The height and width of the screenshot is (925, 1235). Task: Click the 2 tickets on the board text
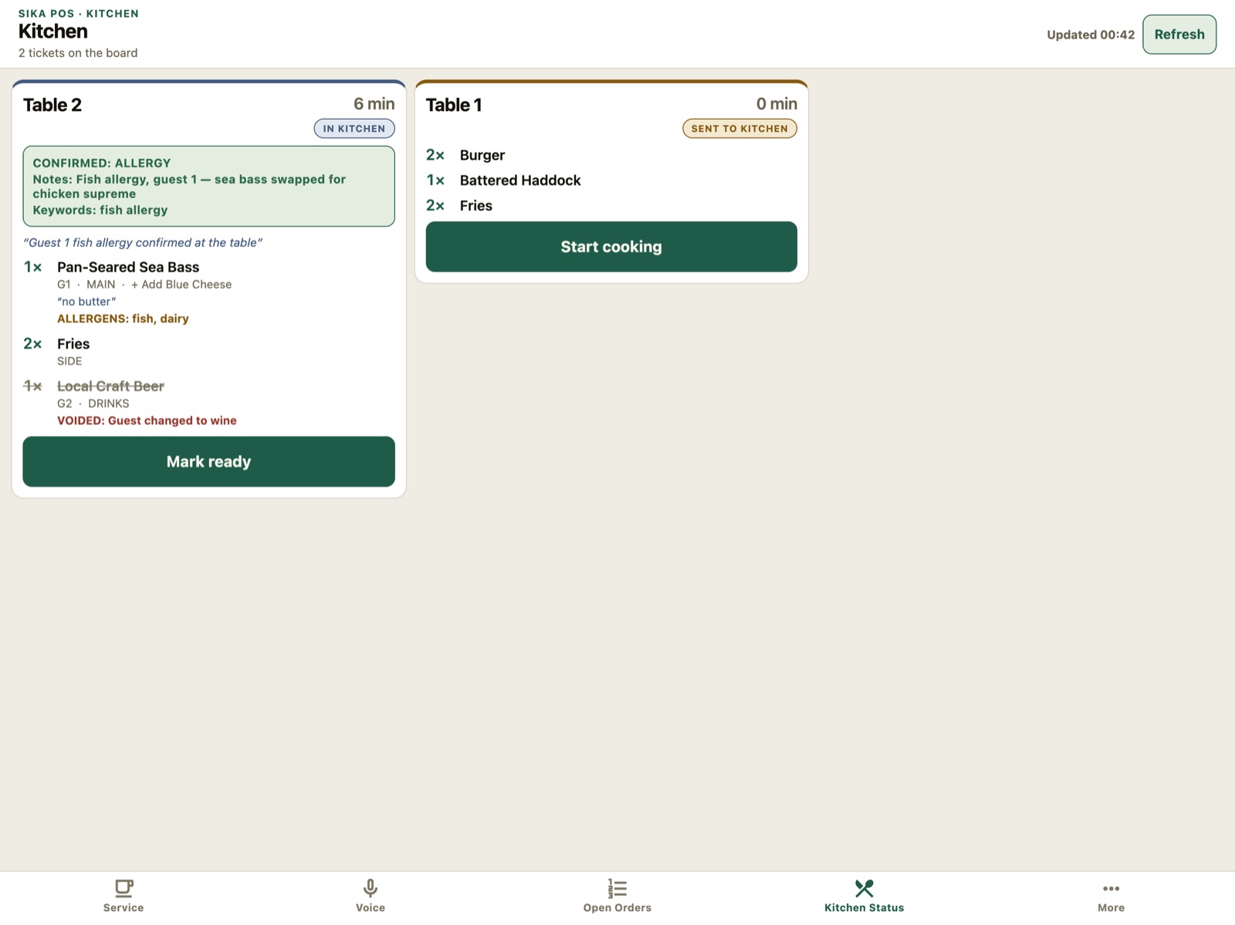pyautogui.click(x=78, y=53)
